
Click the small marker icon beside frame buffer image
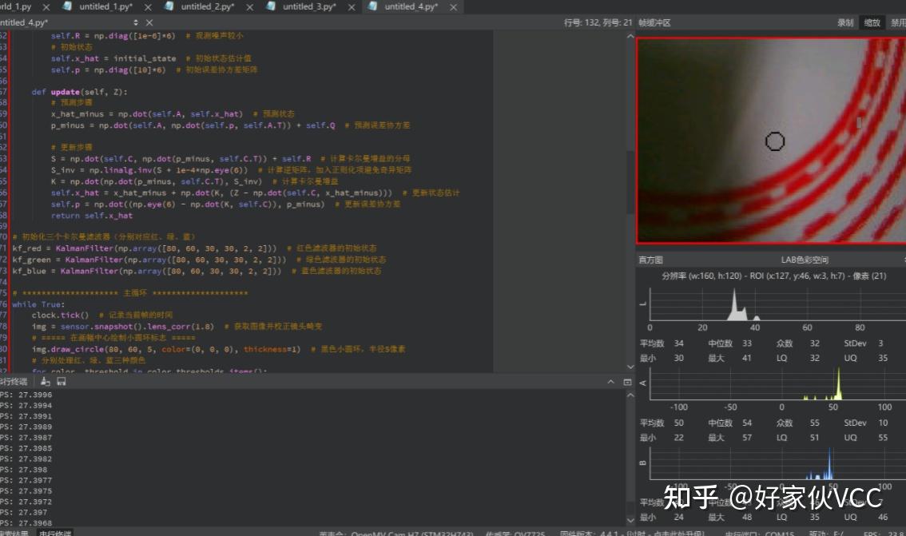(x=857, y=122)
